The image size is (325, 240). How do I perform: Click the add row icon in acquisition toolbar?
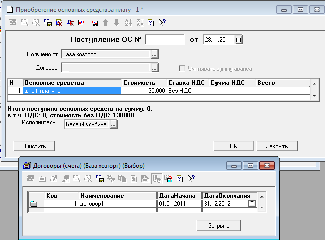coord(25,22)
